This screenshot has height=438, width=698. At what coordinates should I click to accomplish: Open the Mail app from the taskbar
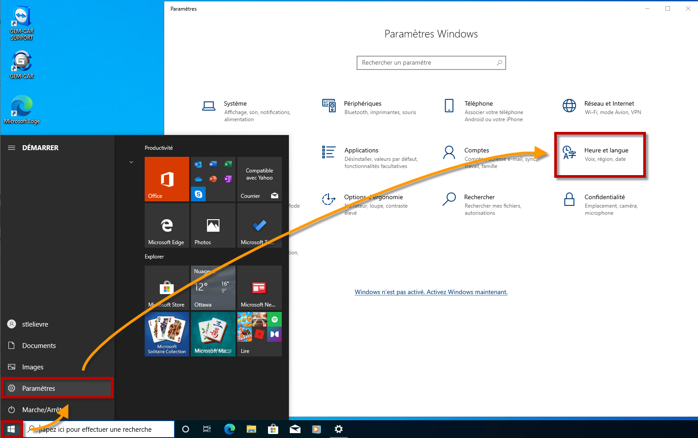(x=295, y=429)
